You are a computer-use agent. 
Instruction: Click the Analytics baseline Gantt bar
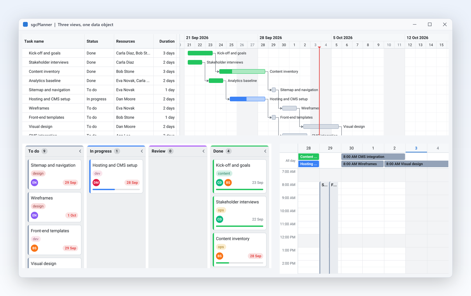pos(216,81)
